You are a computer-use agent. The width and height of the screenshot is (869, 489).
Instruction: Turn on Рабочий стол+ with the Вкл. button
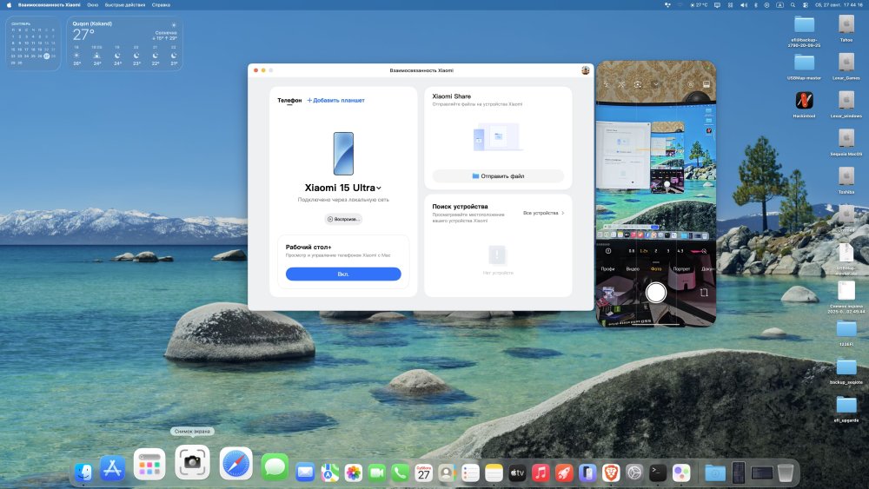click(343, 274)
